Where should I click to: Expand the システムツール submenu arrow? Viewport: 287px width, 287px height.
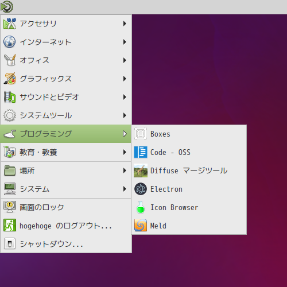[x=125, y=115]
